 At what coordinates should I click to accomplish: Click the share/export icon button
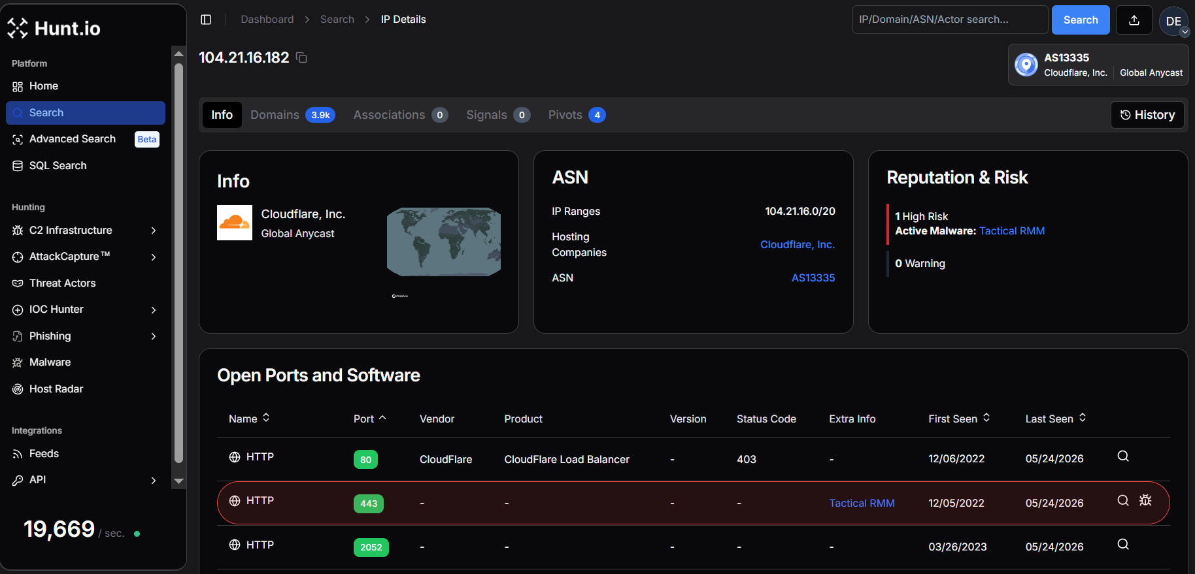pos(1134,20)
